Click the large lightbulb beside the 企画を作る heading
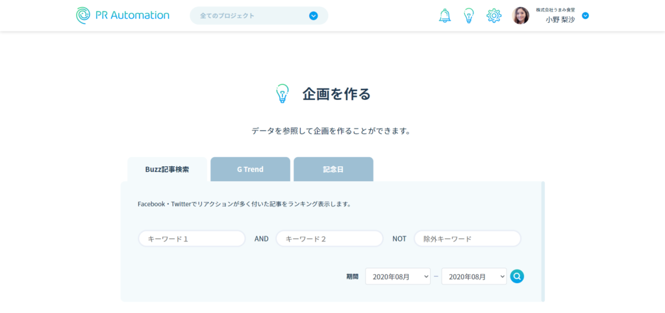 [x=282, y=94]
